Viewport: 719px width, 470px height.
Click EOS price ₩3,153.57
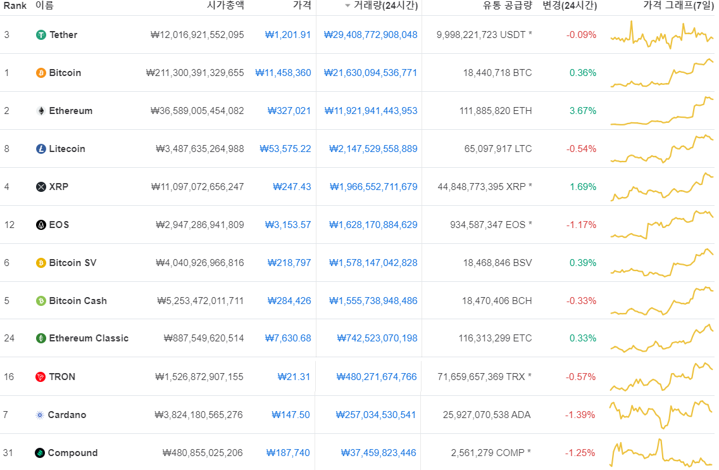click(x=288, y=225)
